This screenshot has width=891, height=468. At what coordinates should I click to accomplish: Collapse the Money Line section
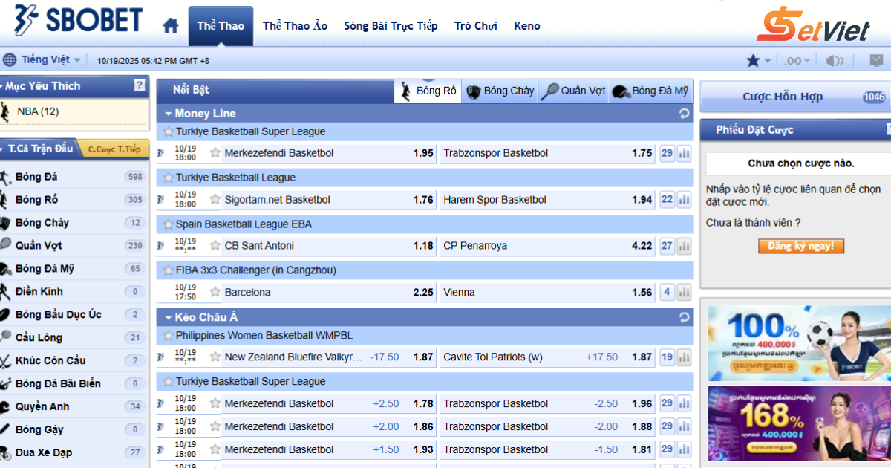[169, 114]
